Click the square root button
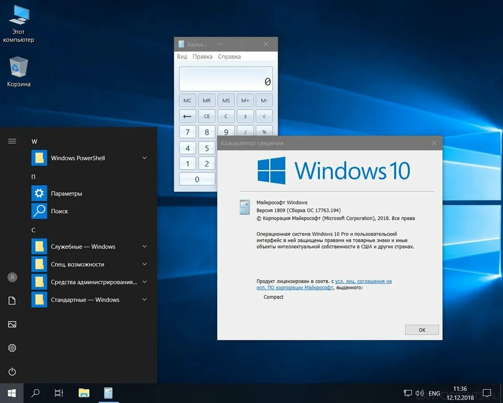Screen dimensions: 503x403 point(264,116)
